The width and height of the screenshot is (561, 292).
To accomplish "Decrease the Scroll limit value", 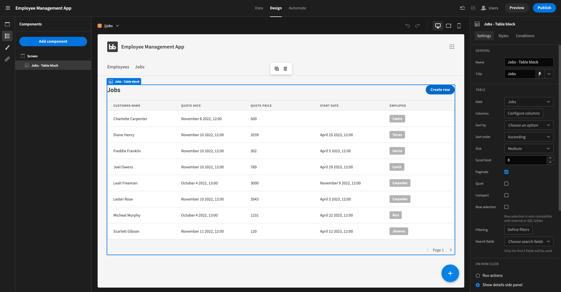I will click(550, 162).
